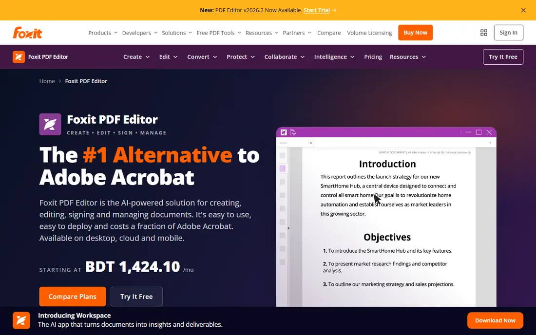Click the Objectives heading in mockup

(x=387, y=237)
